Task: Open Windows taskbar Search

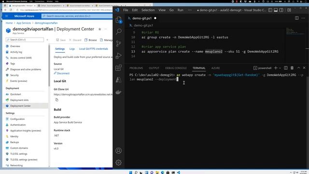Action: (x=136, y=173)
